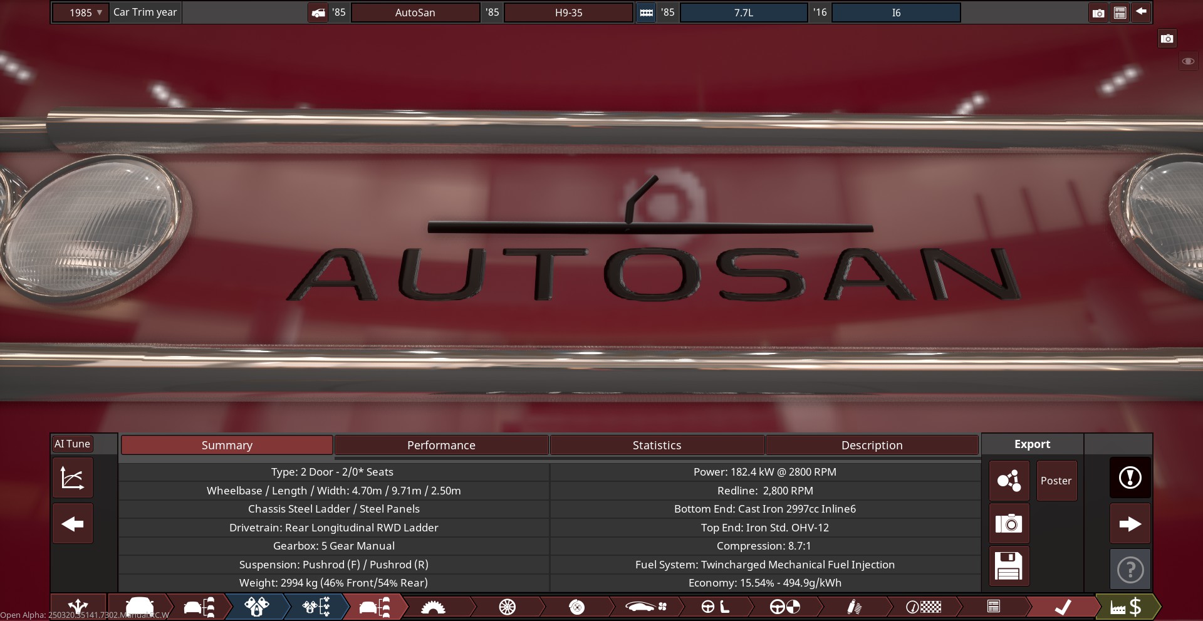Go to the next step arrow
The width and height of the screenshot is (1203, 621).
pyautogui.click(x=1130, y=524)
